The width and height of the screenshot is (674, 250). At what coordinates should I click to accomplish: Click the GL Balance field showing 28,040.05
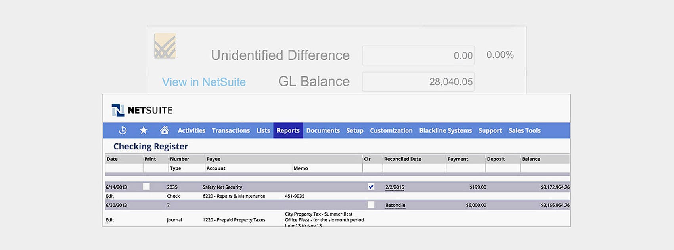[x=418, y=82]
